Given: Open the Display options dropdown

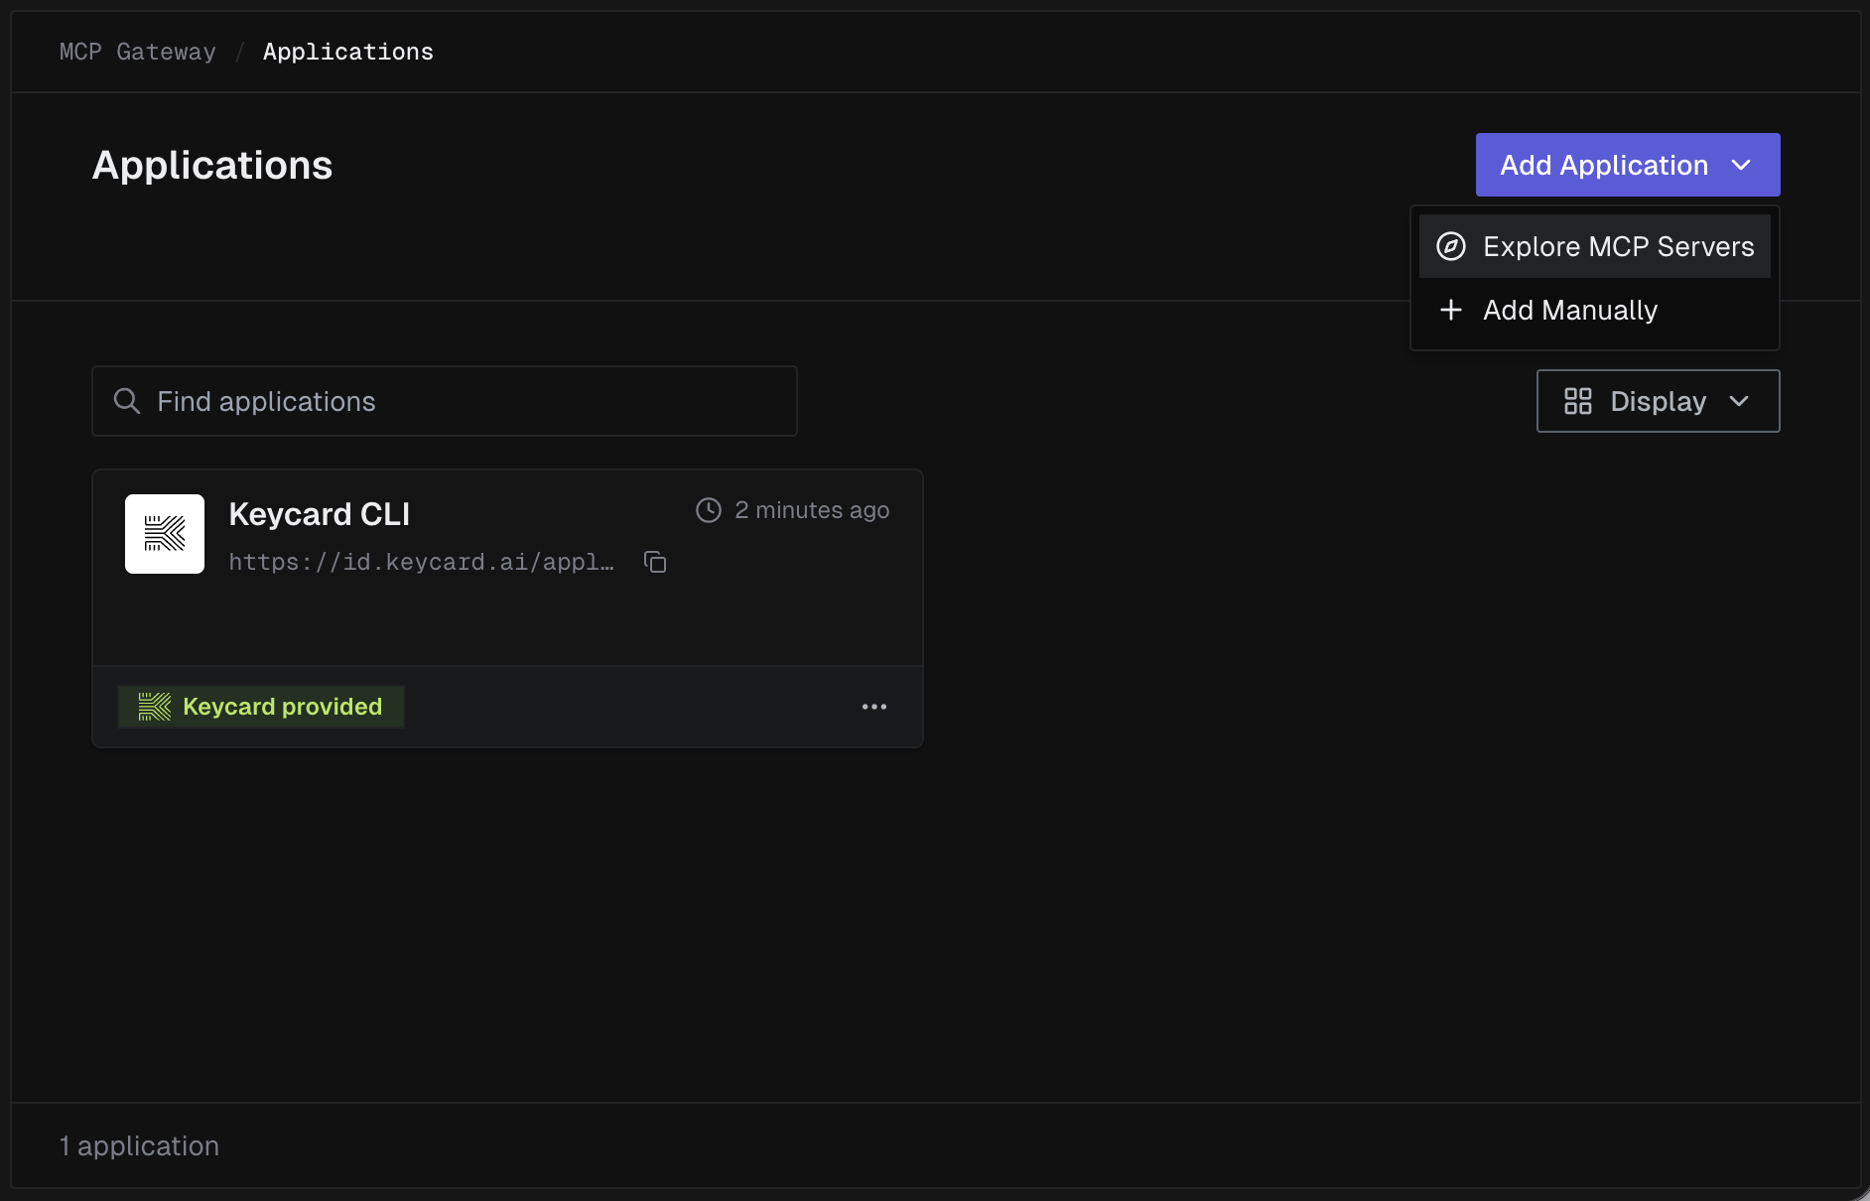Looking at the screenshot, I should click(x=1657, y=401).
